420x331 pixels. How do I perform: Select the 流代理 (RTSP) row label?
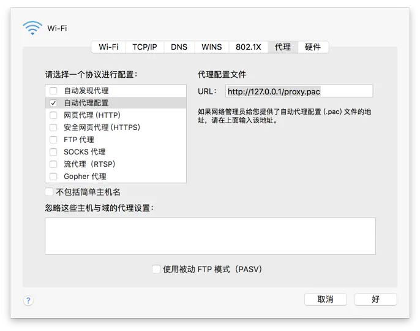[x=89, y=164]
